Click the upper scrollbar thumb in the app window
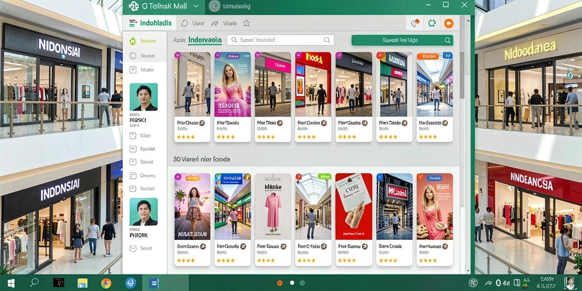 (462, 76)
